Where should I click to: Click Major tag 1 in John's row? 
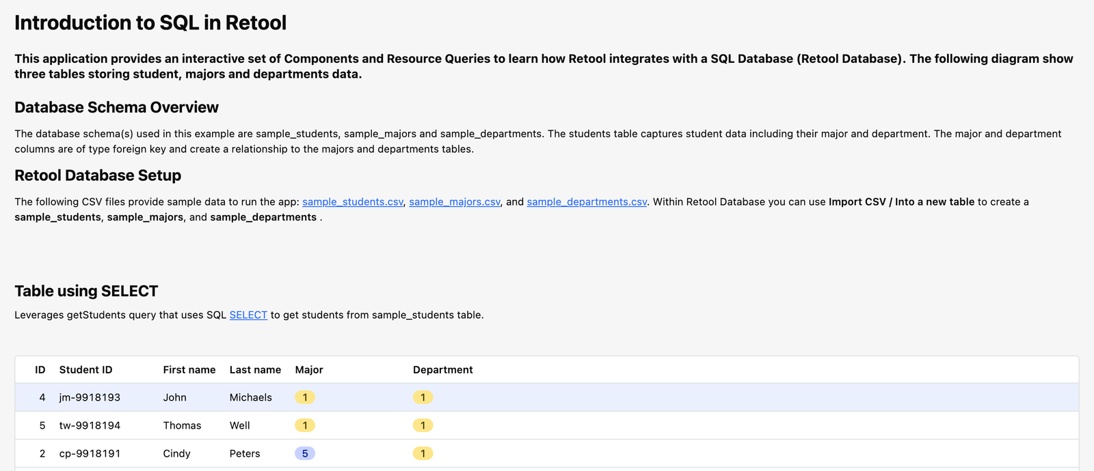pyautogui.click(x=305, y=397)
